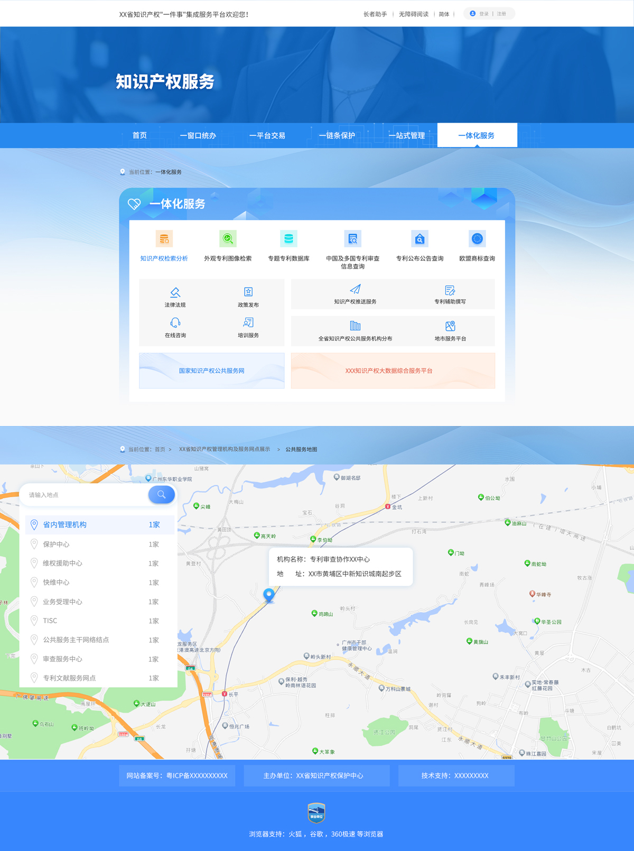The height and width of the screenshot is (851, 634).
Task: Click the blue location pin on the map
Action: click(269, 595)
